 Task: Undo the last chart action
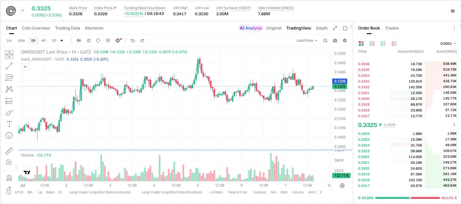132,40
